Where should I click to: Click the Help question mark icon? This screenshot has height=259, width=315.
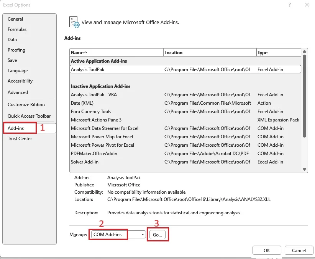[289, 5]
